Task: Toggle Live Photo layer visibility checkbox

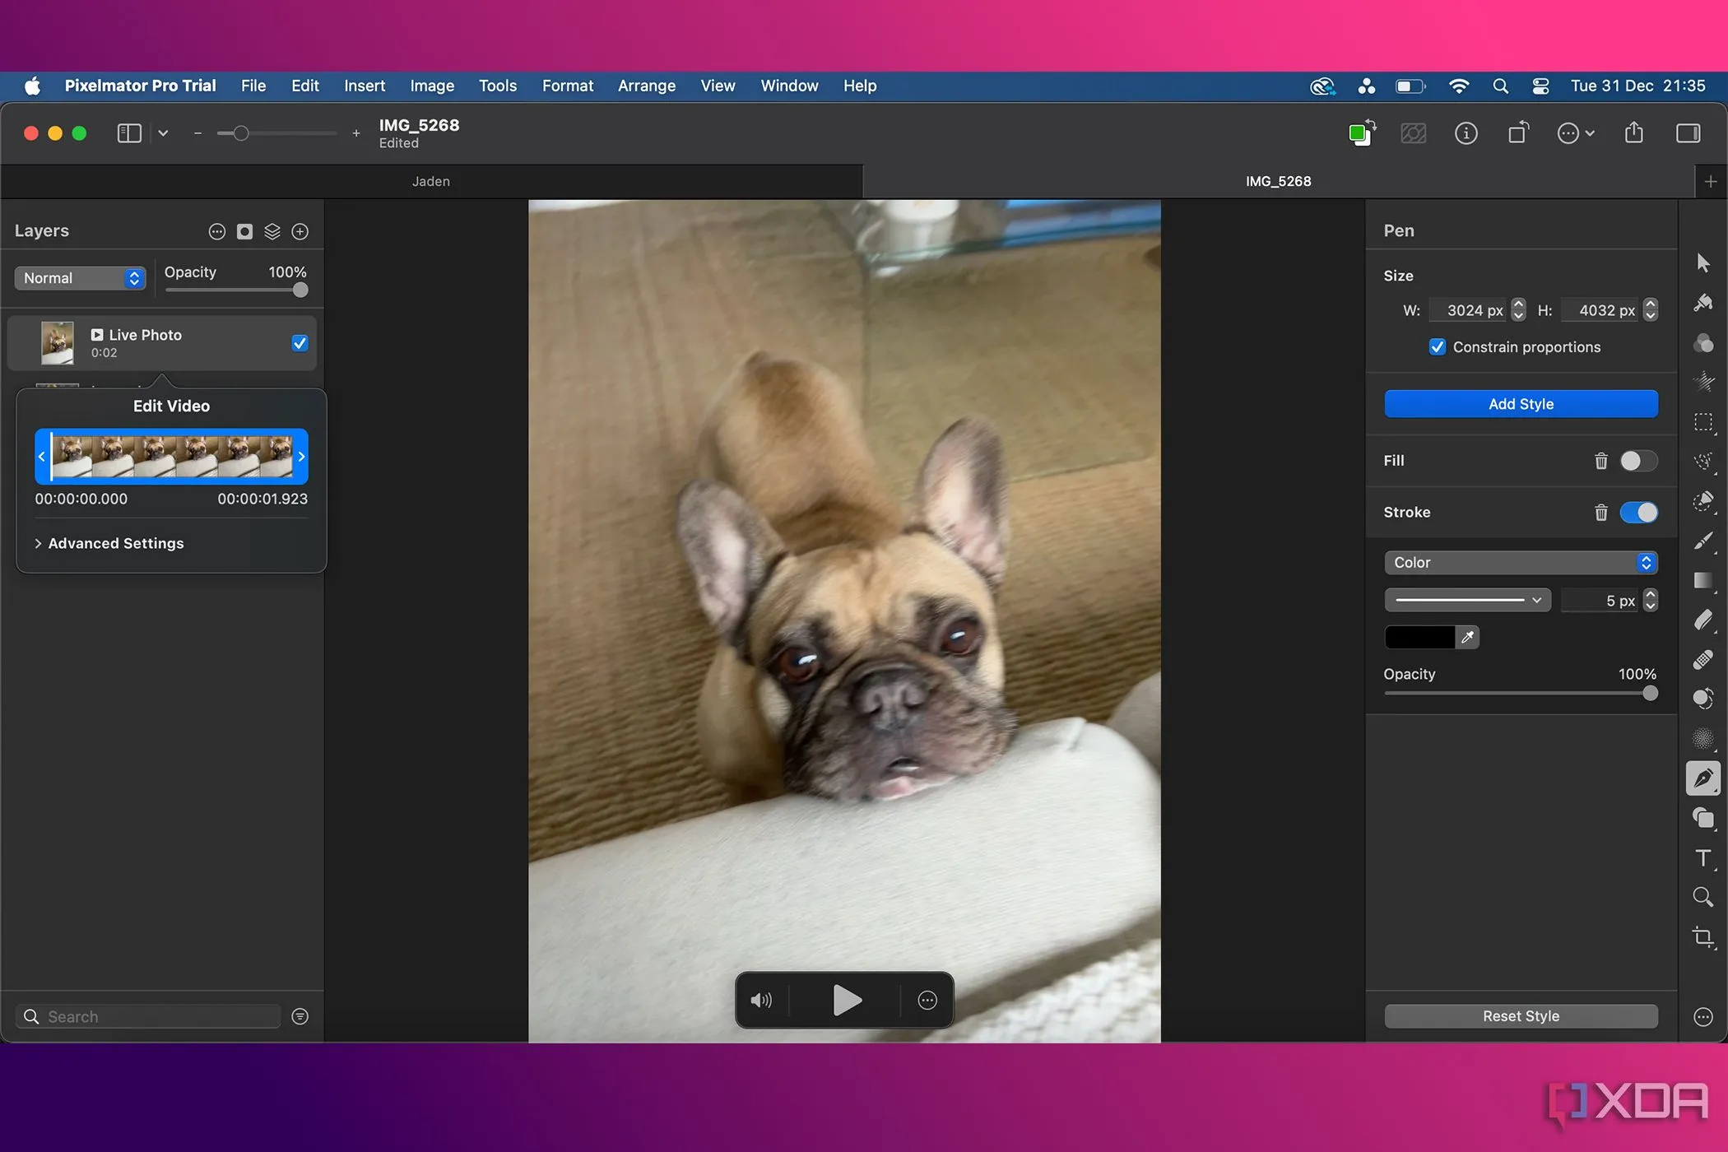Action: (300, 343)
